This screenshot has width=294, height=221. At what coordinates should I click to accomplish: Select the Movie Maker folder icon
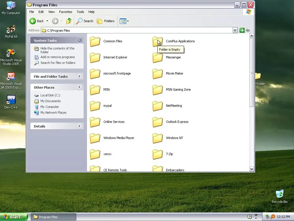click(x=158, y=74)
